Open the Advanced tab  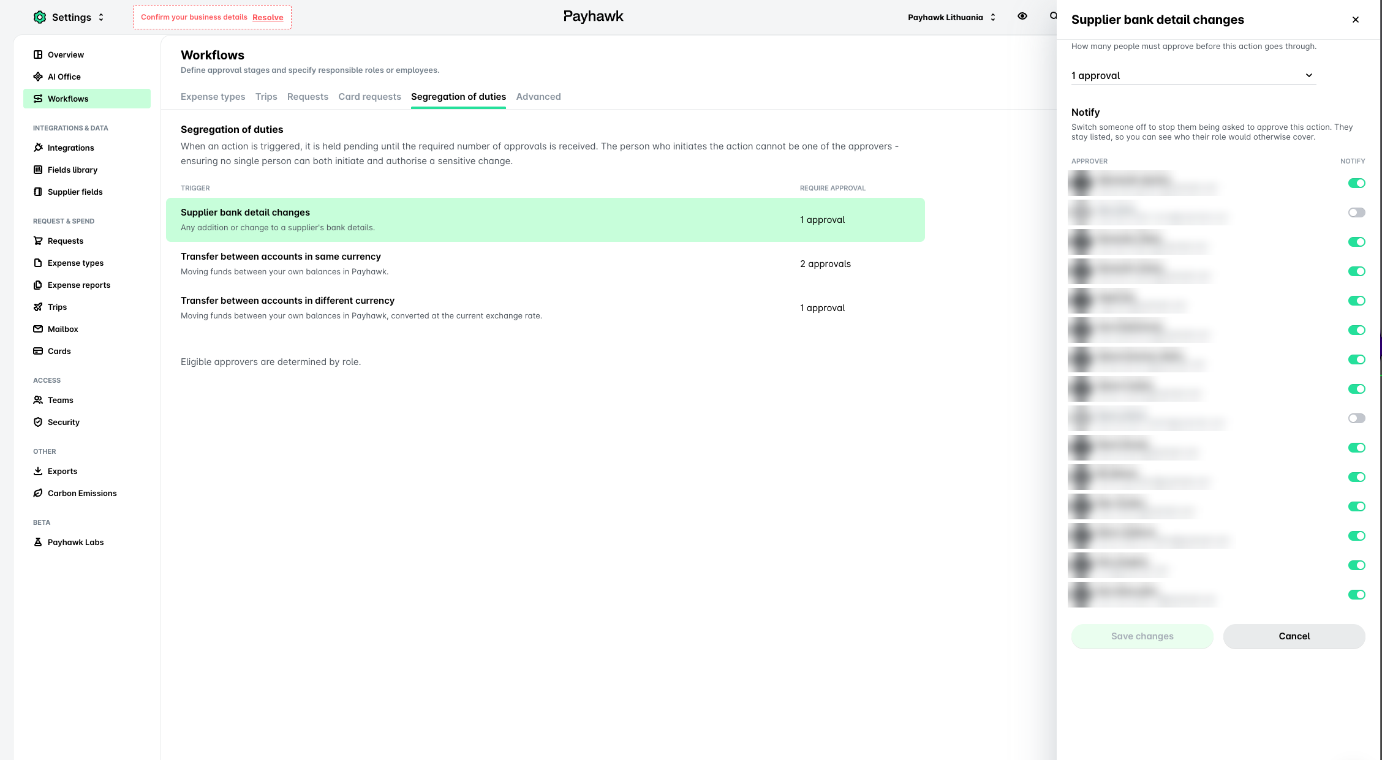[x=538, y=97]
